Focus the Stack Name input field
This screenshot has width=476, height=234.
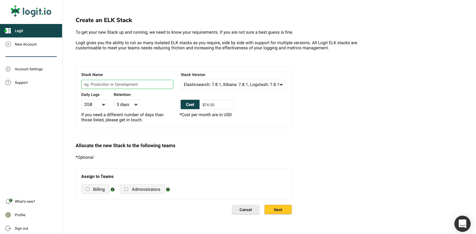[127, 84]
